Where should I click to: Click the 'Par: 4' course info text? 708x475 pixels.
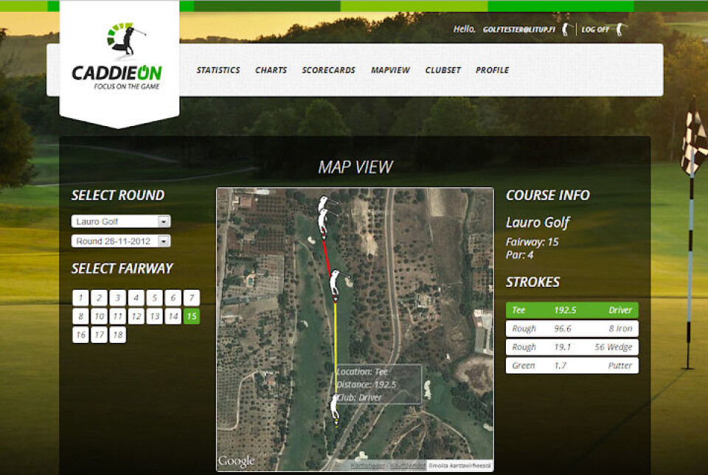click(520, 255)
